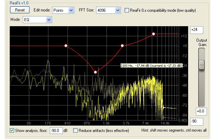Viewport: 215px width, 139px height.
Task: Click the +0.0 output gain value field
Action: tap(201, 111)
